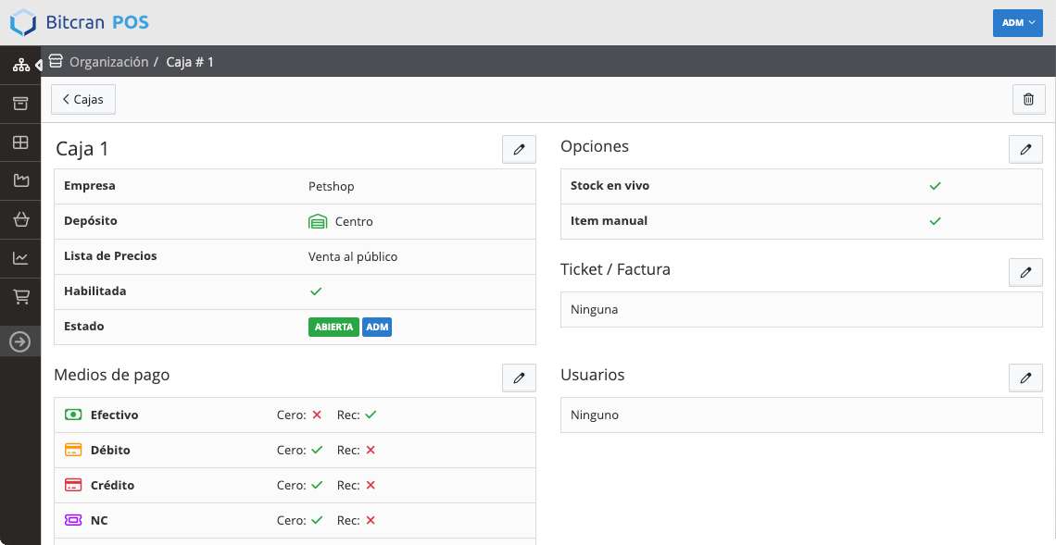Go back using the Cajas button
This screenshot has width=1056, height=545.
pyautogui.click(x=83, y=100)
